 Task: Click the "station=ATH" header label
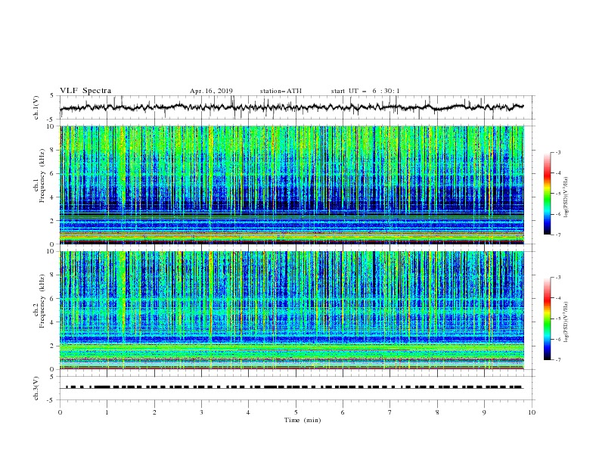tap(281, 91)
